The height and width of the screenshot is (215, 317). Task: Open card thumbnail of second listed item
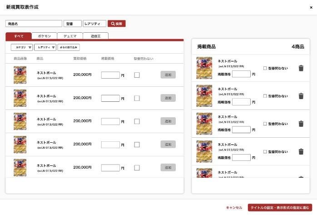pos(204,96)
